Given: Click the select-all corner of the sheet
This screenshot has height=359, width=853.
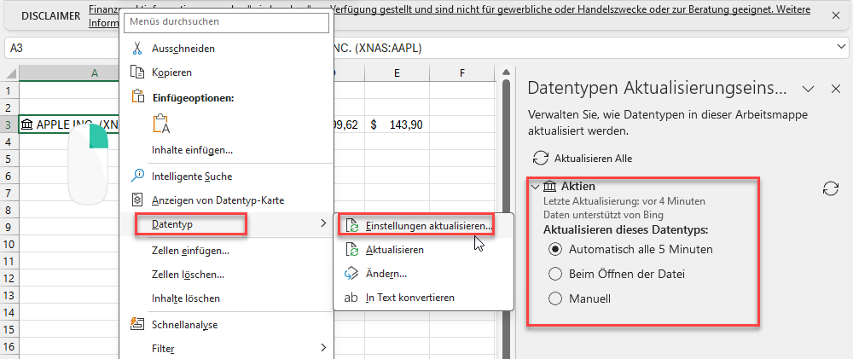Looking at the screenshot, I should point(10,72).
